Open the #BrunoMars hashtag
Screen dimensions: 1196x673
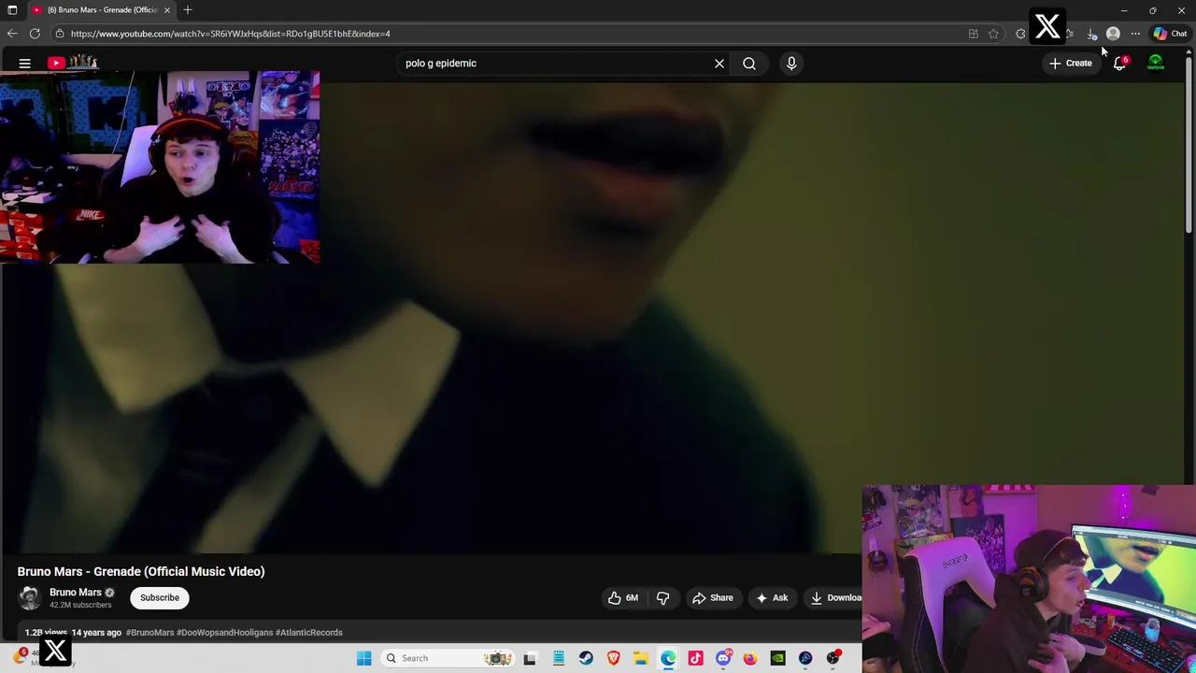149,633
